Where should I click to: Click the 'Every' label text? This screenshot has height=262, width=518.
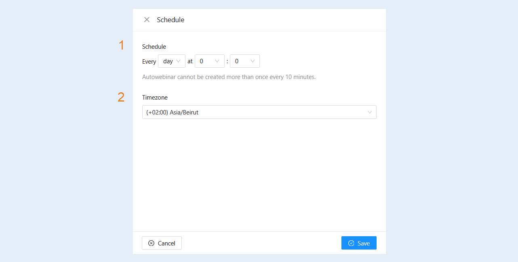click(149, 62)
